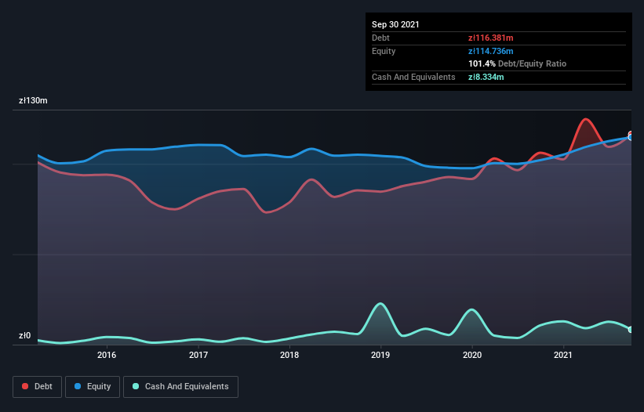Click the Equity value zł114.736m
644x412 pixels.
click(x=491, y=51)
